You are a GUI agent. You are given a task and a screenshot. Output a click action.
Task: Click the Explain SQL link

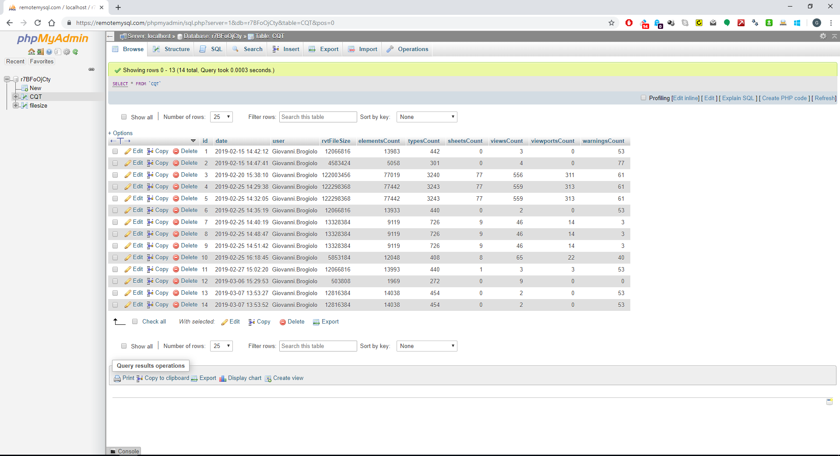(738, 98)
